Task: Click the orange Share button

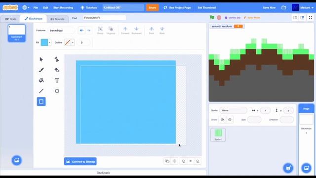Action: tap(153, 8)
